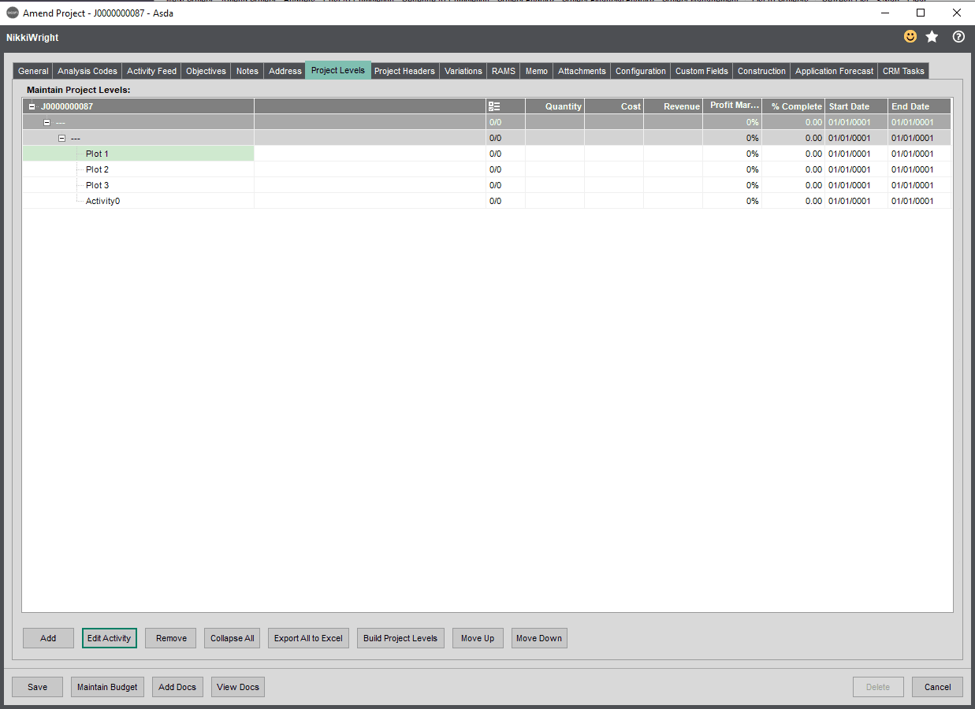The width and height of the screenshot is (975, 709).
Task: Switch to the General tab
Action: point(34,71)
